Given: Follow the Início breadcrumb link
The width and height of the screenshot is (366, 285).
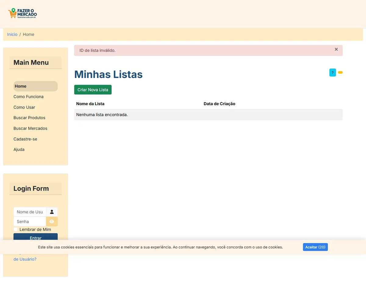Looking at the screenshot, I should (x=12, y=34).
